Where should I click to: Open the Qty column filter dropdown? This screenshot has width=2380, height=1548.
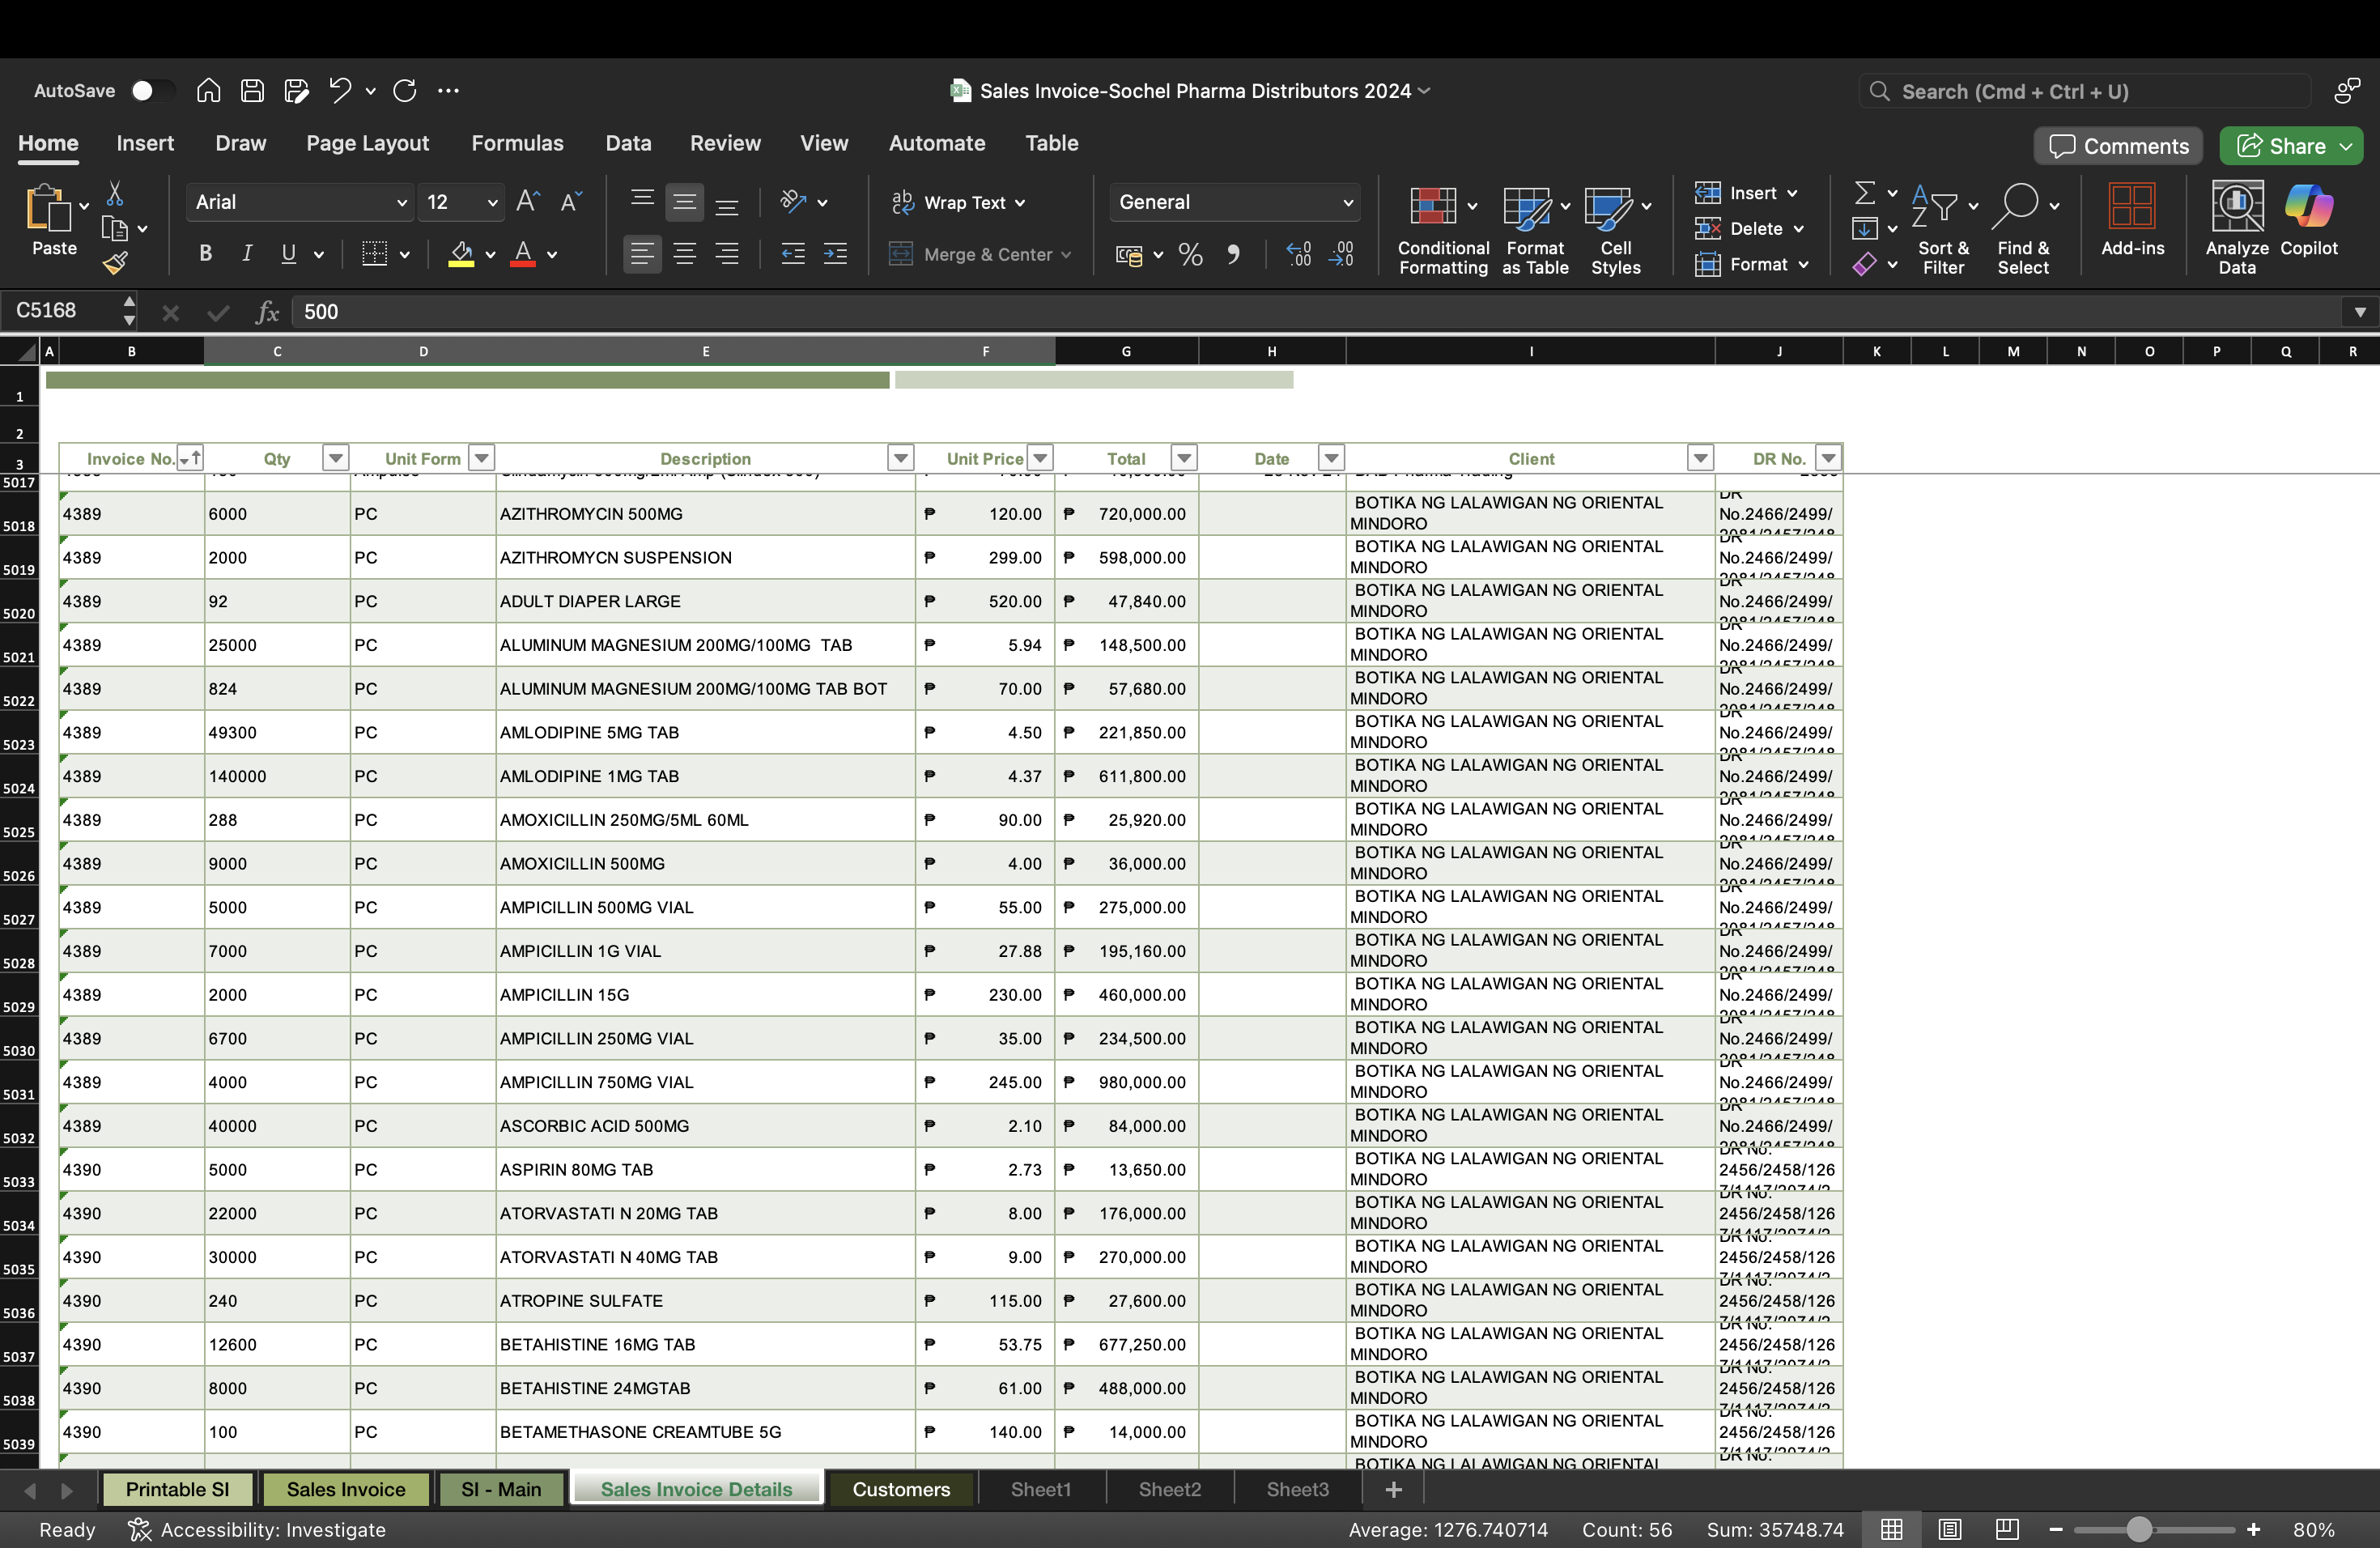[x=335, y=458]
